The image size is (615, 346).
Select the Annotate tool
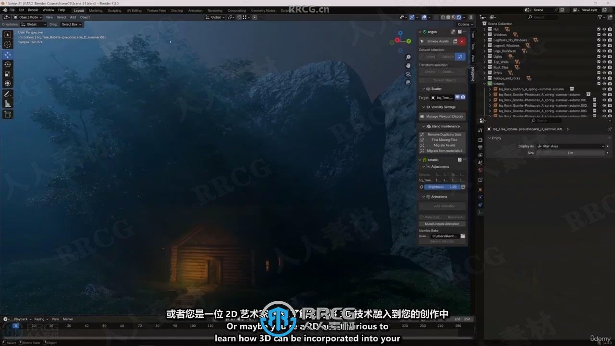(x=8, y=94)
